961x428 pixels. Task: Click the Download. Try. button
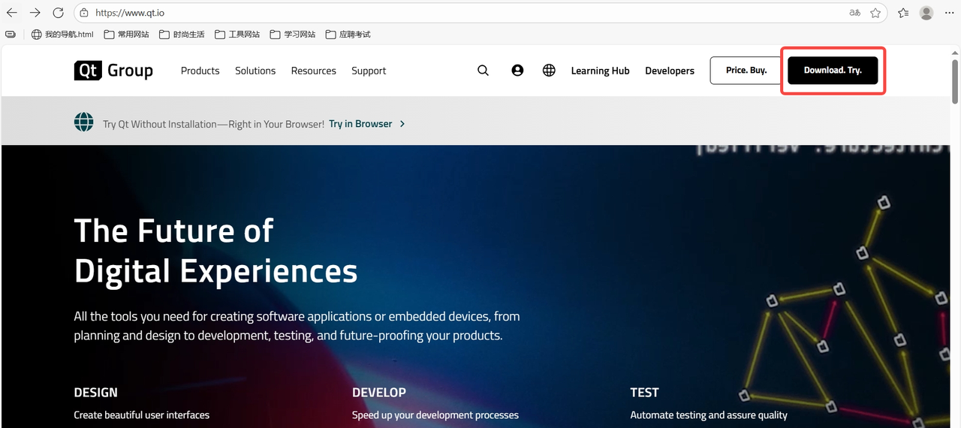[x=833, y=71]
